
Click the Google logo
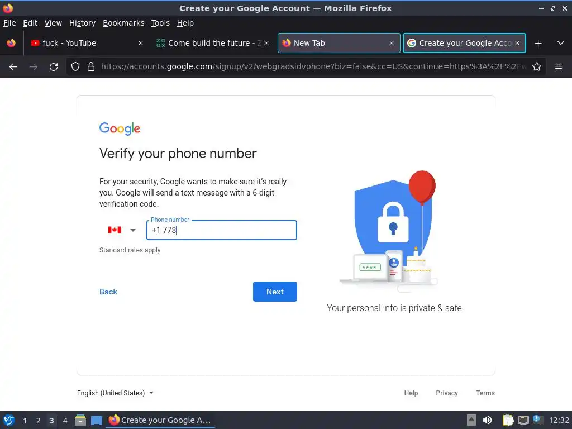coord(120,129)
